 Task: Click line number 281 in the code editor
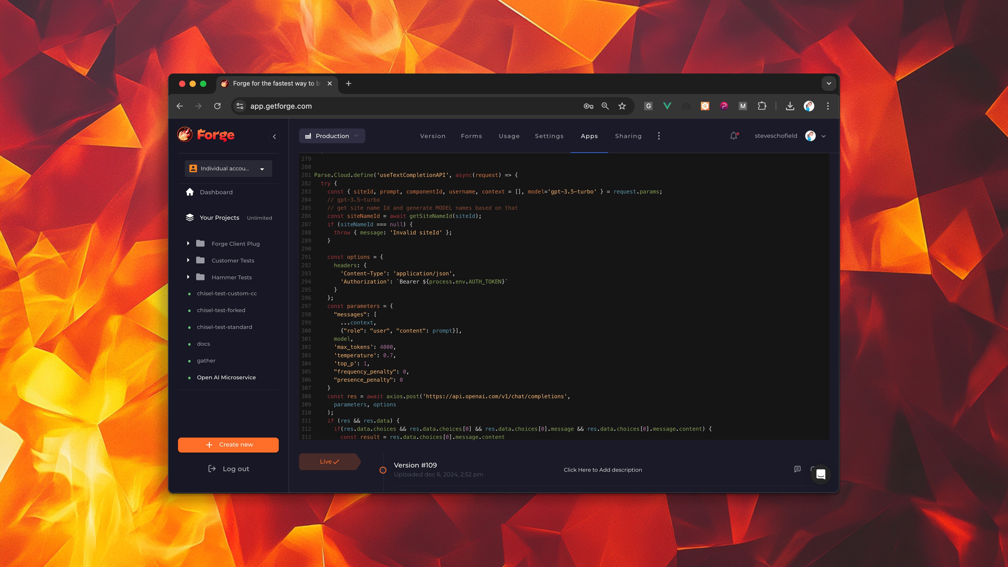[306, 175]
